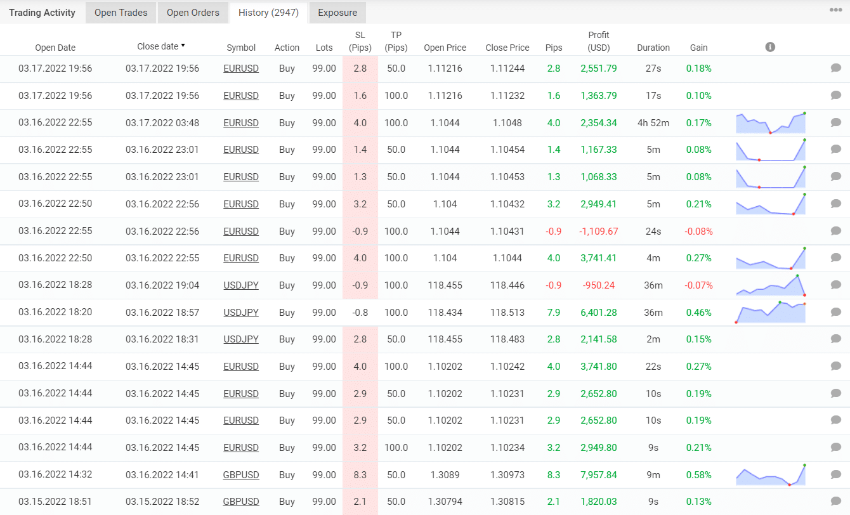Open comment bubble on the last GBPUSD row
This screenshot has width=850, height=515.
[836, 501]
